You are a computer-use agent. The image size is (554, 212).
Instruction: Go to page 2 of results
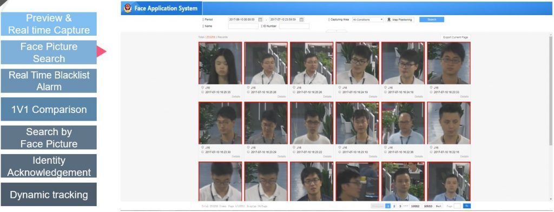(394, 206)
